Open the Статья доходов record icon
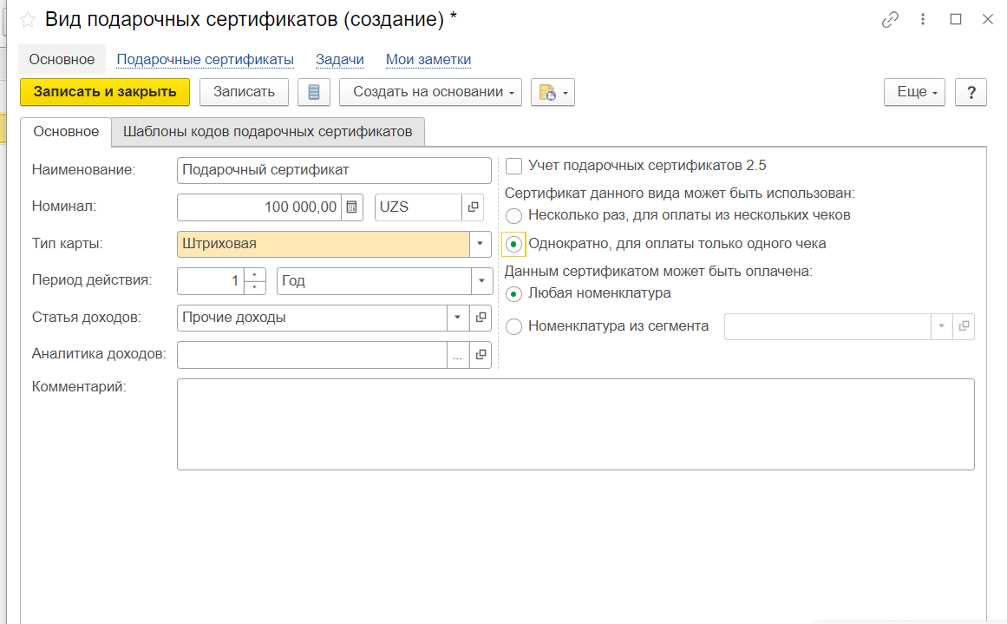This screenshot has width=1007, height=624. coord(481,318)
